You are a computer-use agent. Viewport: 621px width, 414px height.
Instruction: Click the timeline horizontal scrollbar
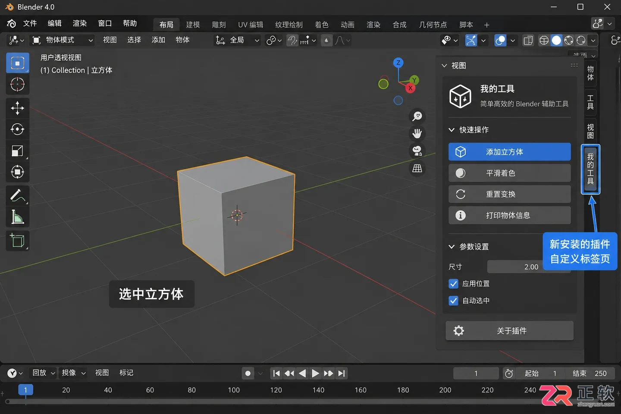276,401
